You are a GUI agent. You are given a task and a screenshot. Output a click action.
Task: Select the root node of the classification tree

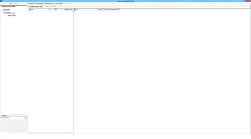(x=9, y=6)
